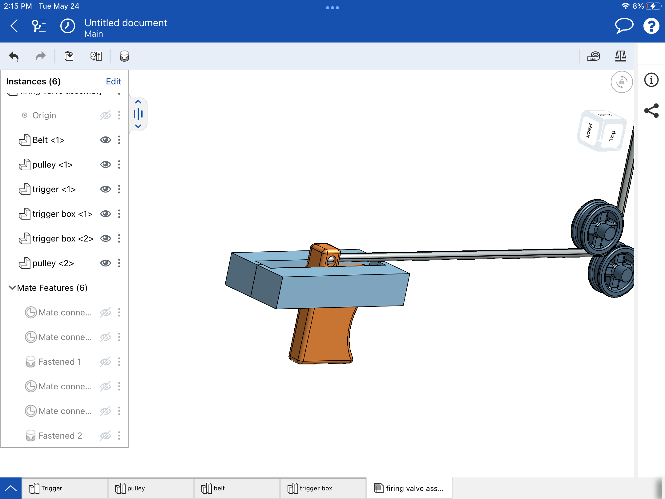Tap the panel handle down chevron
Screen dimensions: 665x499
pos(138,126)
